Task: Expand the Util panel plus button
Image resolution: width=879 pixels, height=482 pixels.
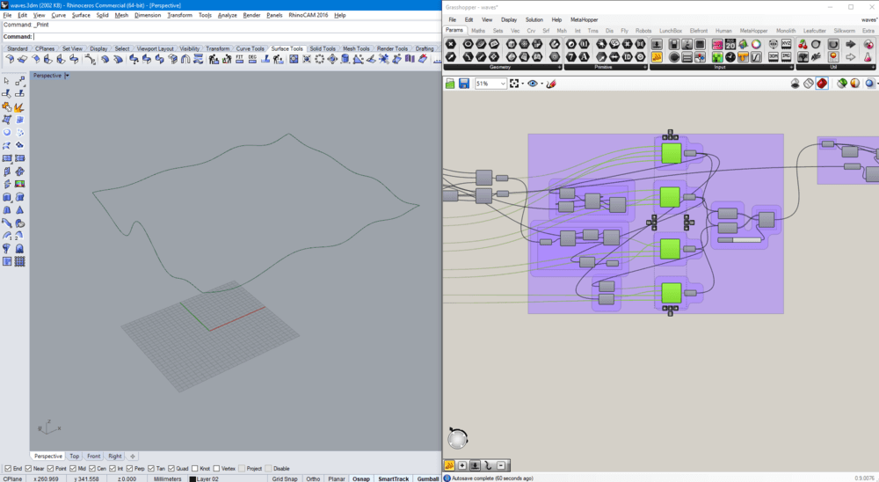Action: [874, 68]
